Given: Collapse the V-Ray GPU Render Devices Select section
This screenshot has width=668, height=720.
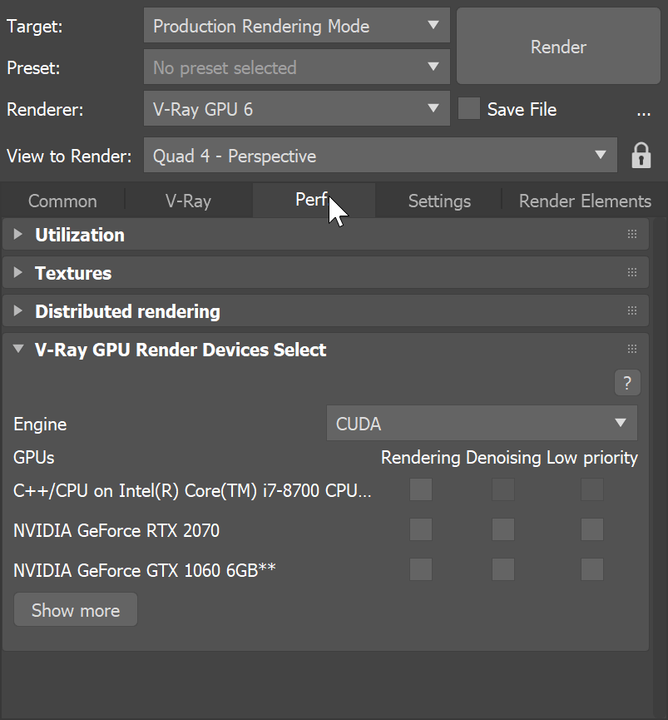Looking at the screenshot, I should pyautogui.click(x=17, y=349).
